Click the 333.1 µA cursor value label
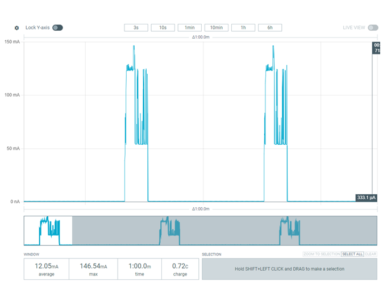The image size is (391, 293). point(367,198)
